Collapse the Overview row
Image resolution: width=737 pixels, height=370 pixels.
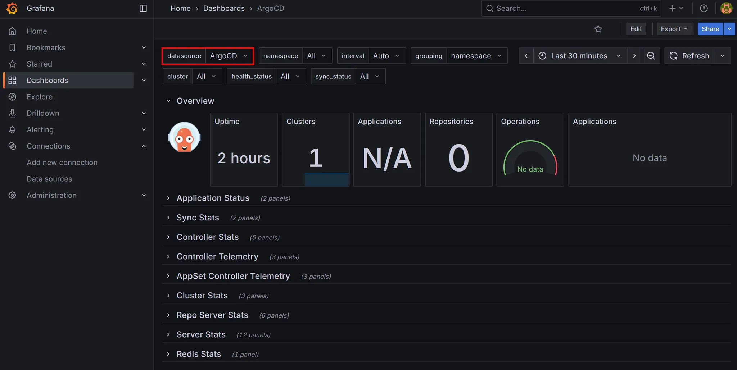click(168, 101)
